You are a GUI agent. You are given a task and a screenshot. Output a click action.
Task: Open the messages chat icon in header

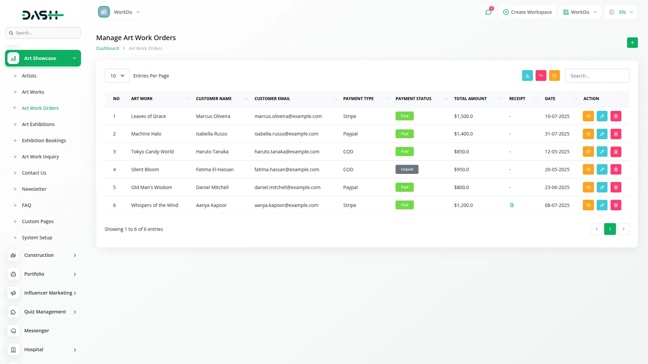pos(488,12)
